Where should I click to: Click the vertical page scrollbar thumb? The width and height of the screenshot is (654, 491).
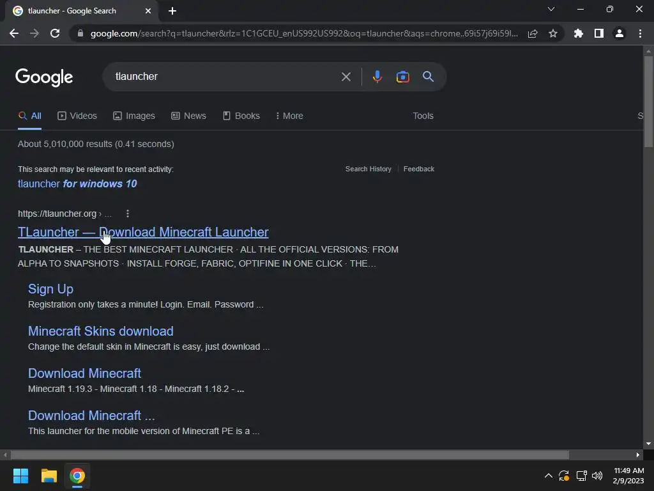pyautogui.click(x=648, y=101)
